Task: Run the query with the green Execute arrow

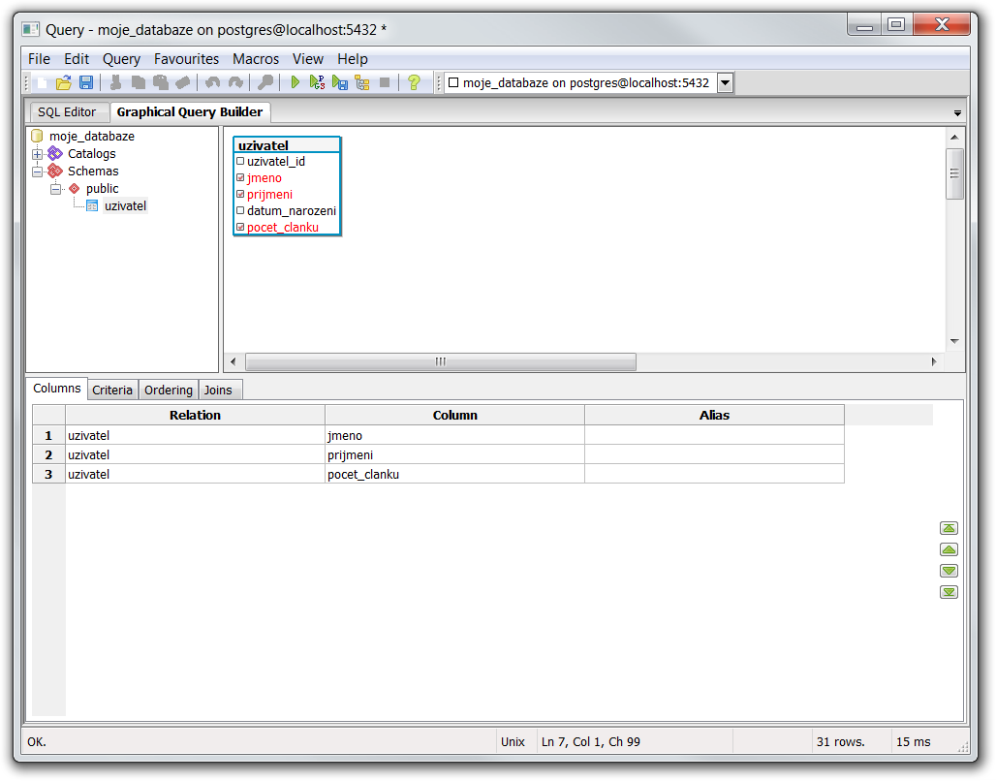Action: [296, 83]
